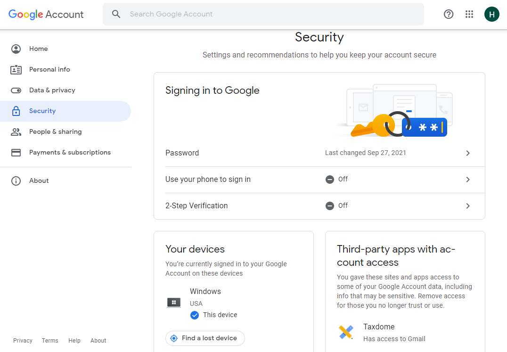Viewport: 507px width, 352px height.
Task: Click the 'Find a lost device' button
Action: pos(205,338)
